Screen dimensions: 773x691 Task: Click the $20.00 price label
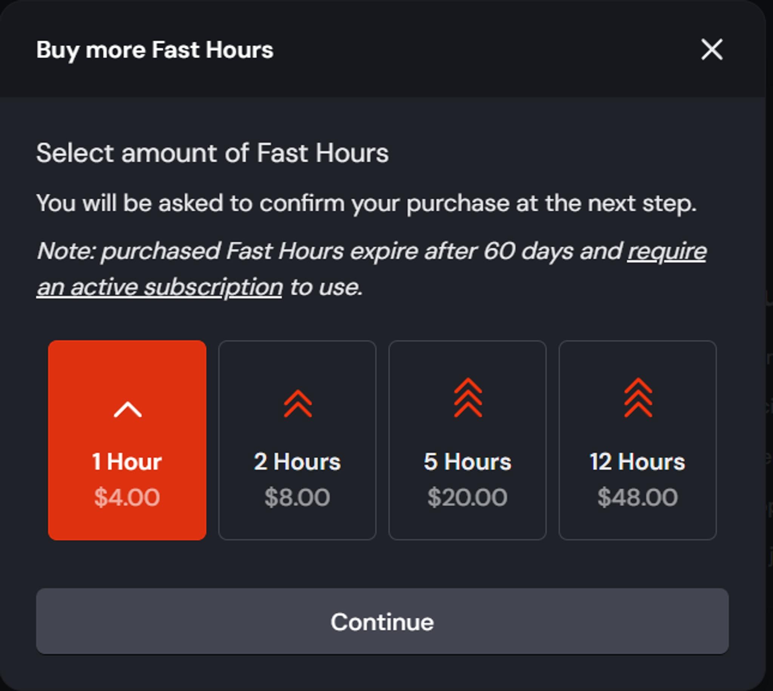(468, 497)
